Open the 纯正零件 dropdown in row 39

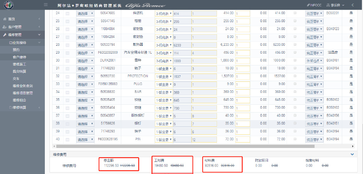[314, 132]
